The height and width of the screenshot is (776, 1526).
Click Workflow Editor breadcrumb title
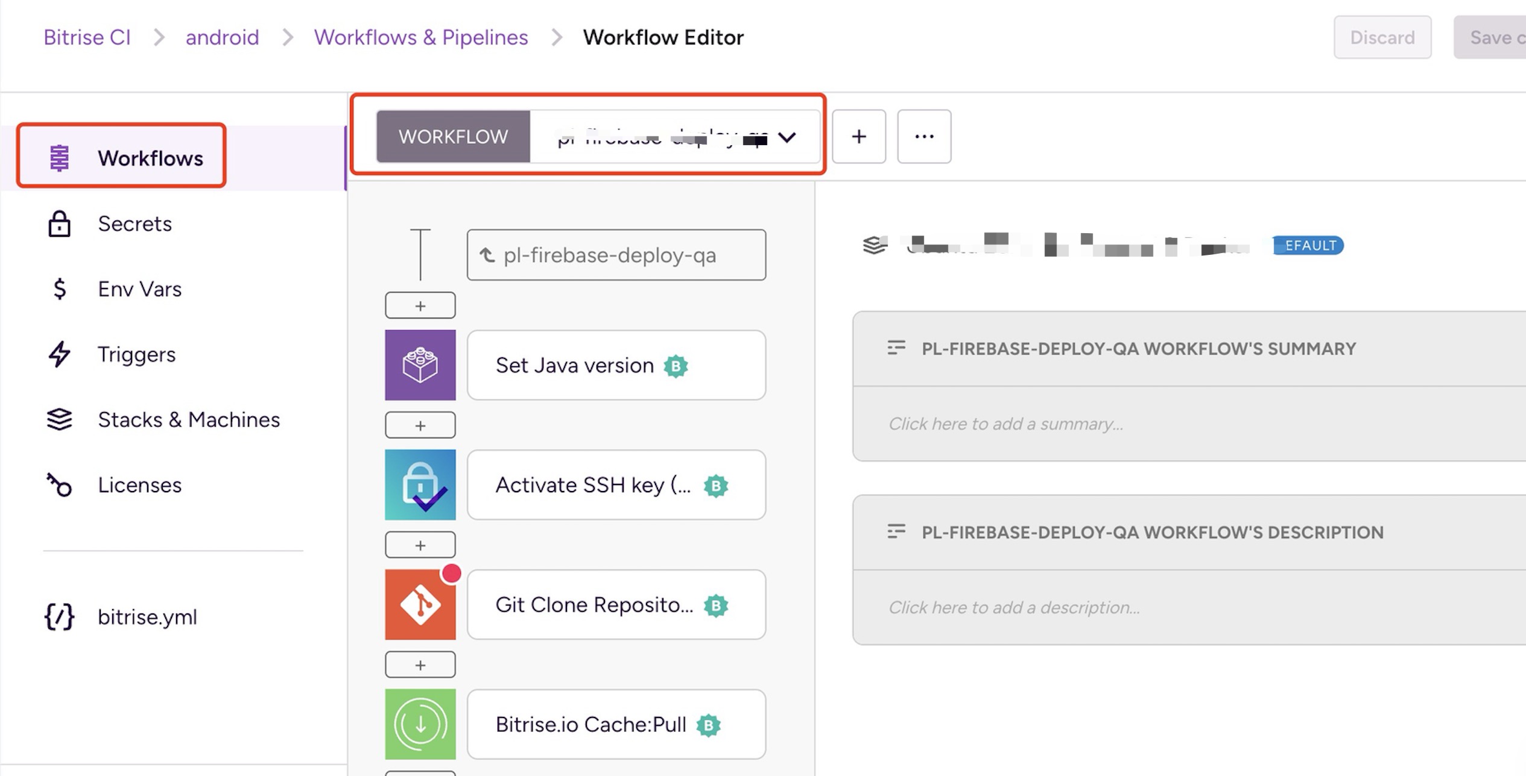click(663, 37)
